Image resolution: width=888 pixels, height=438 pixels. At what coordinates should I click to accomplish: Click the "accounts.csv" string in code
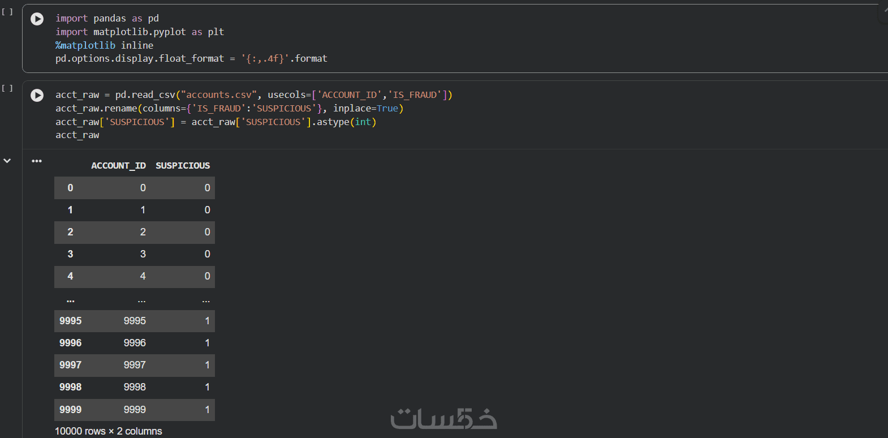[218, 95]
